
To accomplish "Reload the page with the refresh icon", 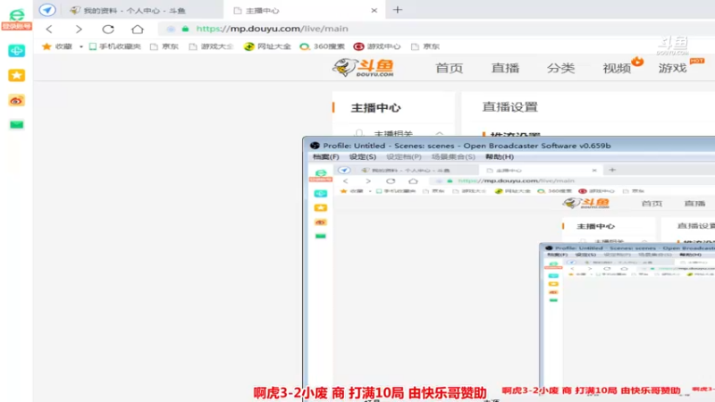I will pos(108,29).
